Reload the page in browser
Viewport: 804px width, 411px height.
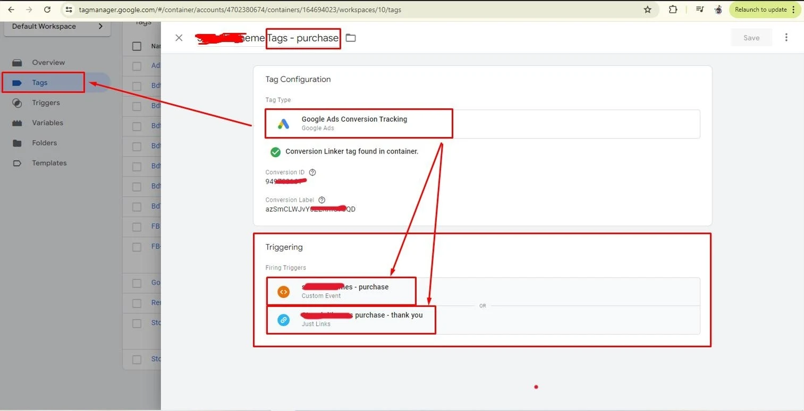pos(47,10)
